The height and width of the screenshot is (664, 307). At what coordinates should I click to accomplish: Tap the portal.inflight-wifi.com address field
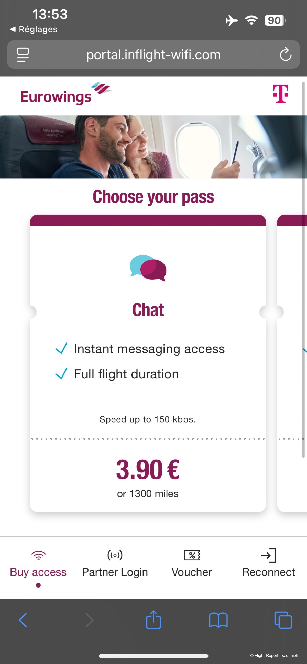[153, 54]
